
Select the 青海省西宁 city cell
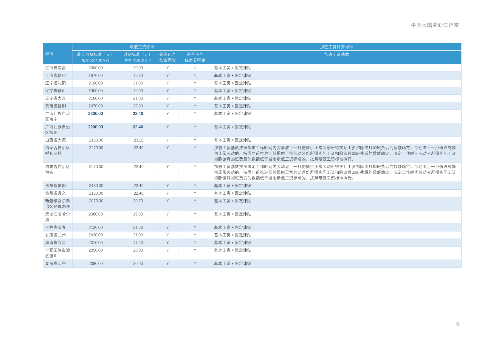tap(55, 263)
